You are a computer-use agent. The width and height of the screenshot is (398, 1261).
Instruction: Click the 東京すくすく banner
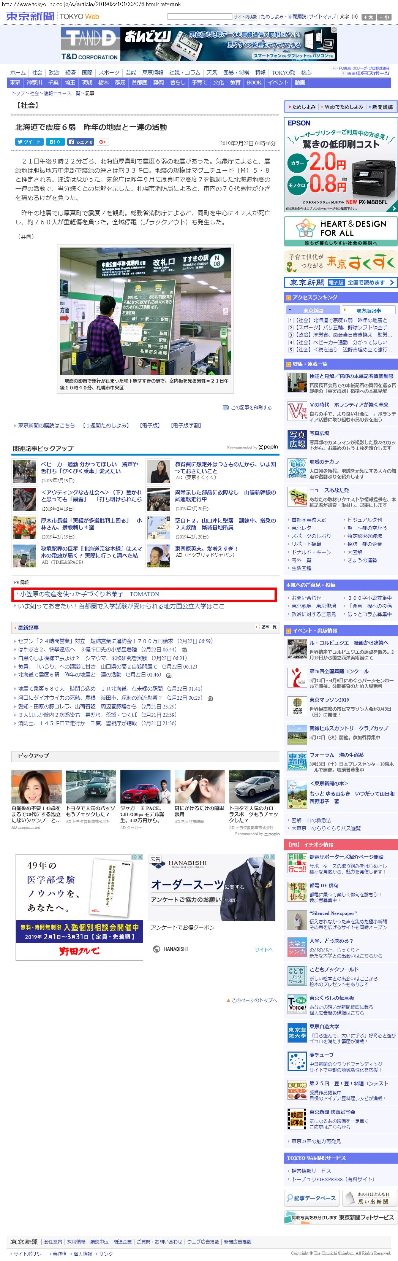point(341,262)
